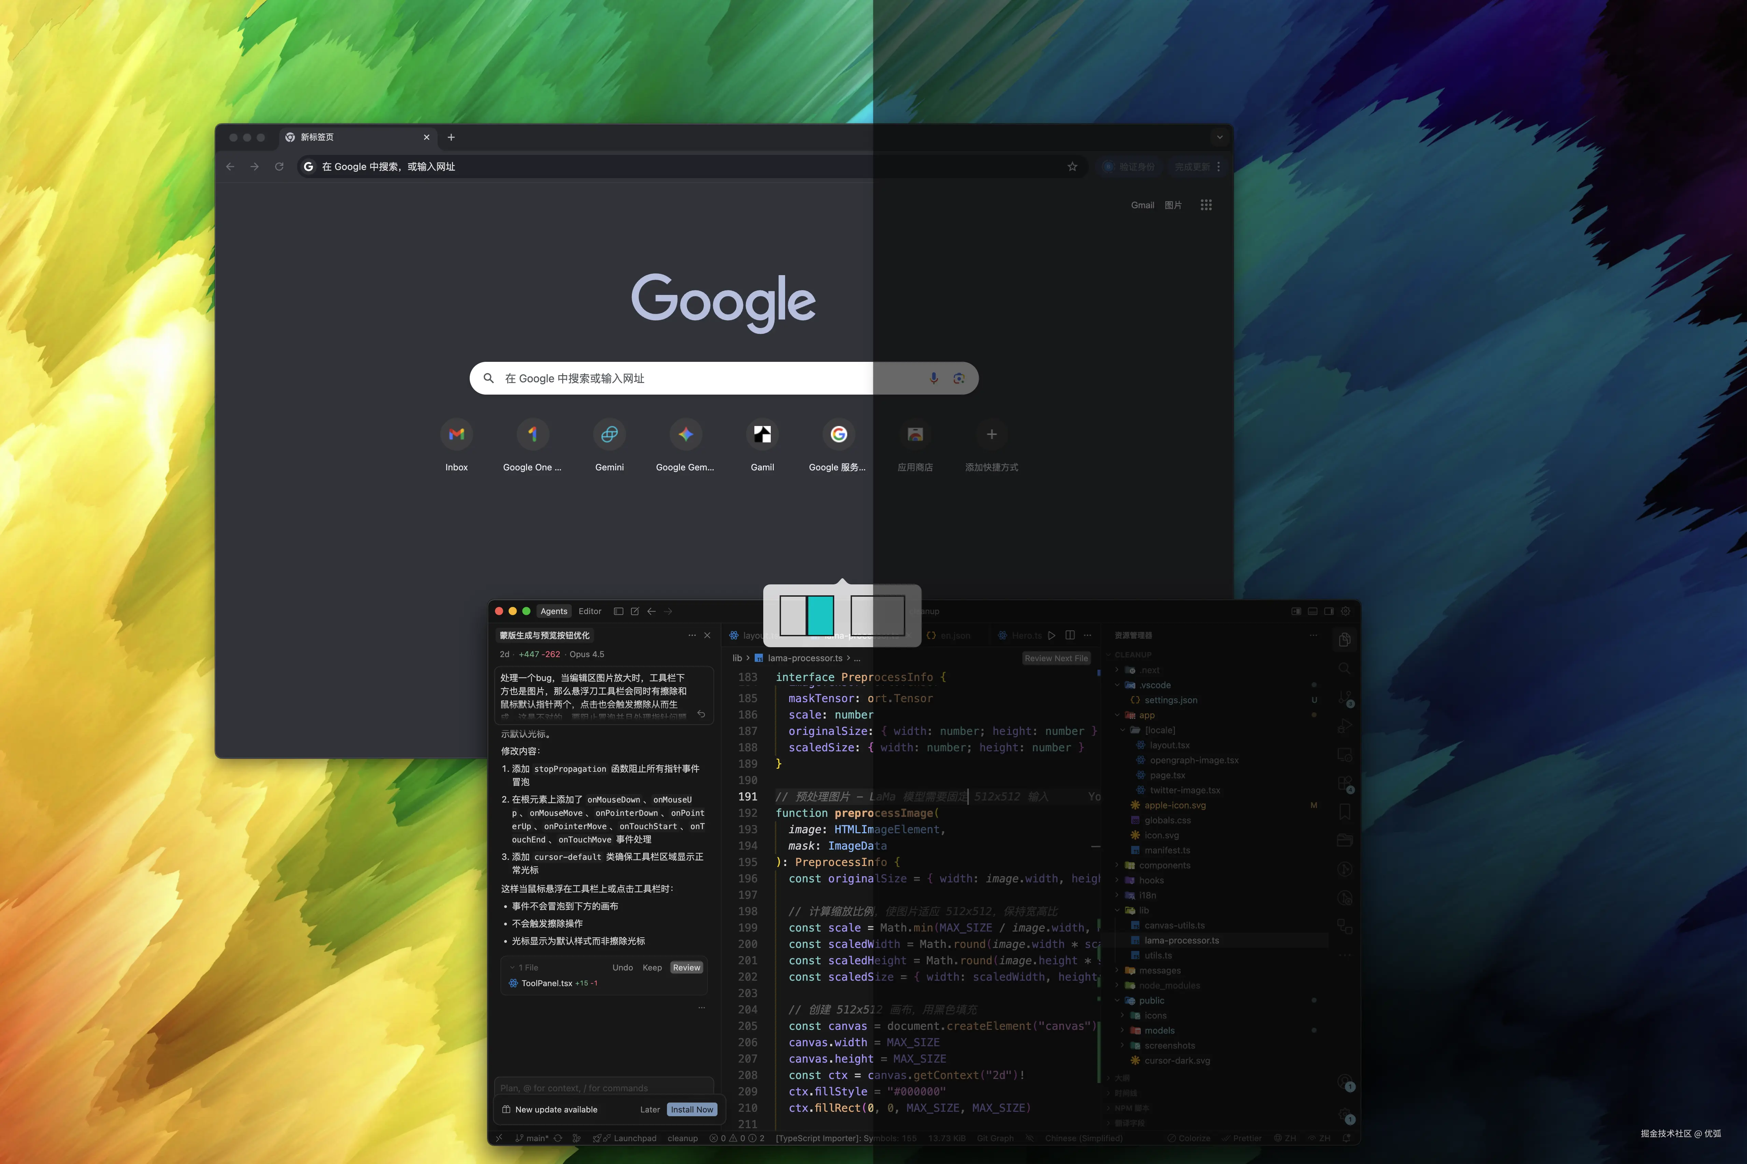The image size is (1747, 1164).
Task: Switch to the Agents tab
Action: (554, 611)
